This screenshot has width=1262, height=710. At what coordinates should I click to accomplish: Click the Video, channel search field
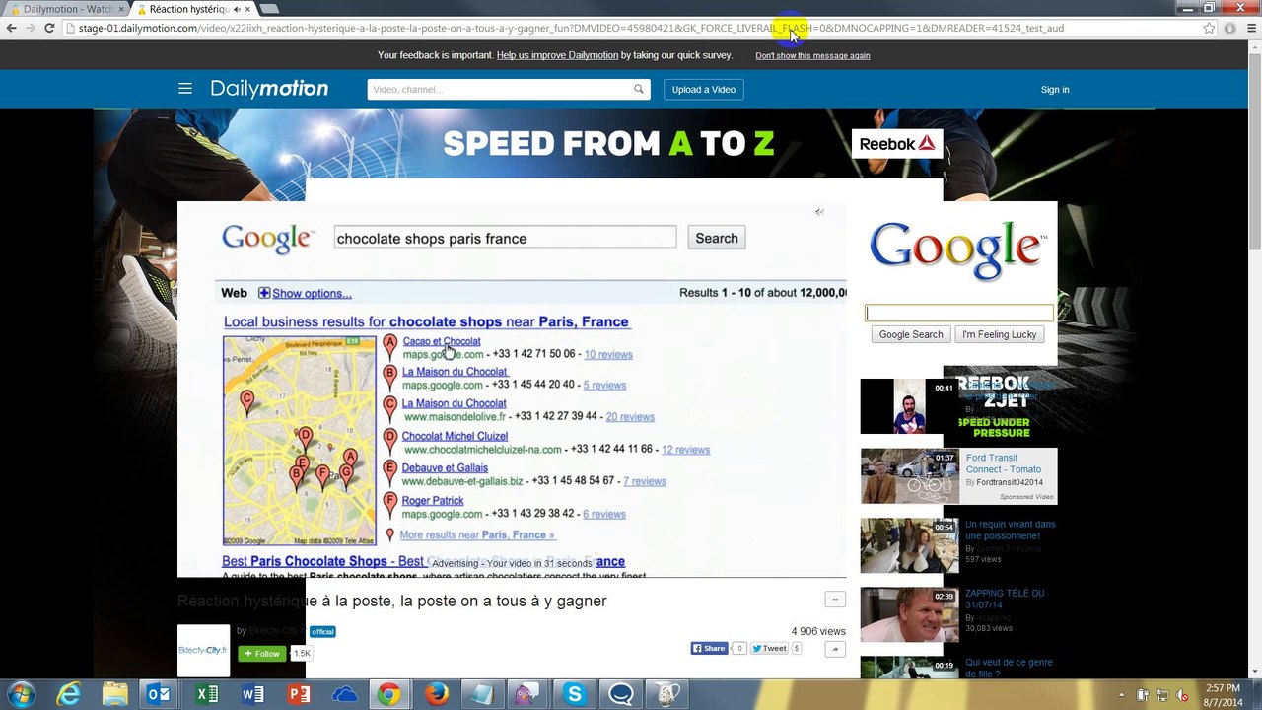(500, 89)
